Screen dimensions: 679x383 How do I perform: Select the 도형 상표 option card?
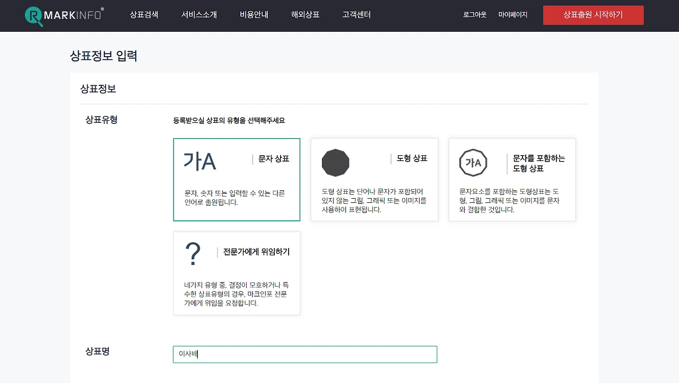374,180
